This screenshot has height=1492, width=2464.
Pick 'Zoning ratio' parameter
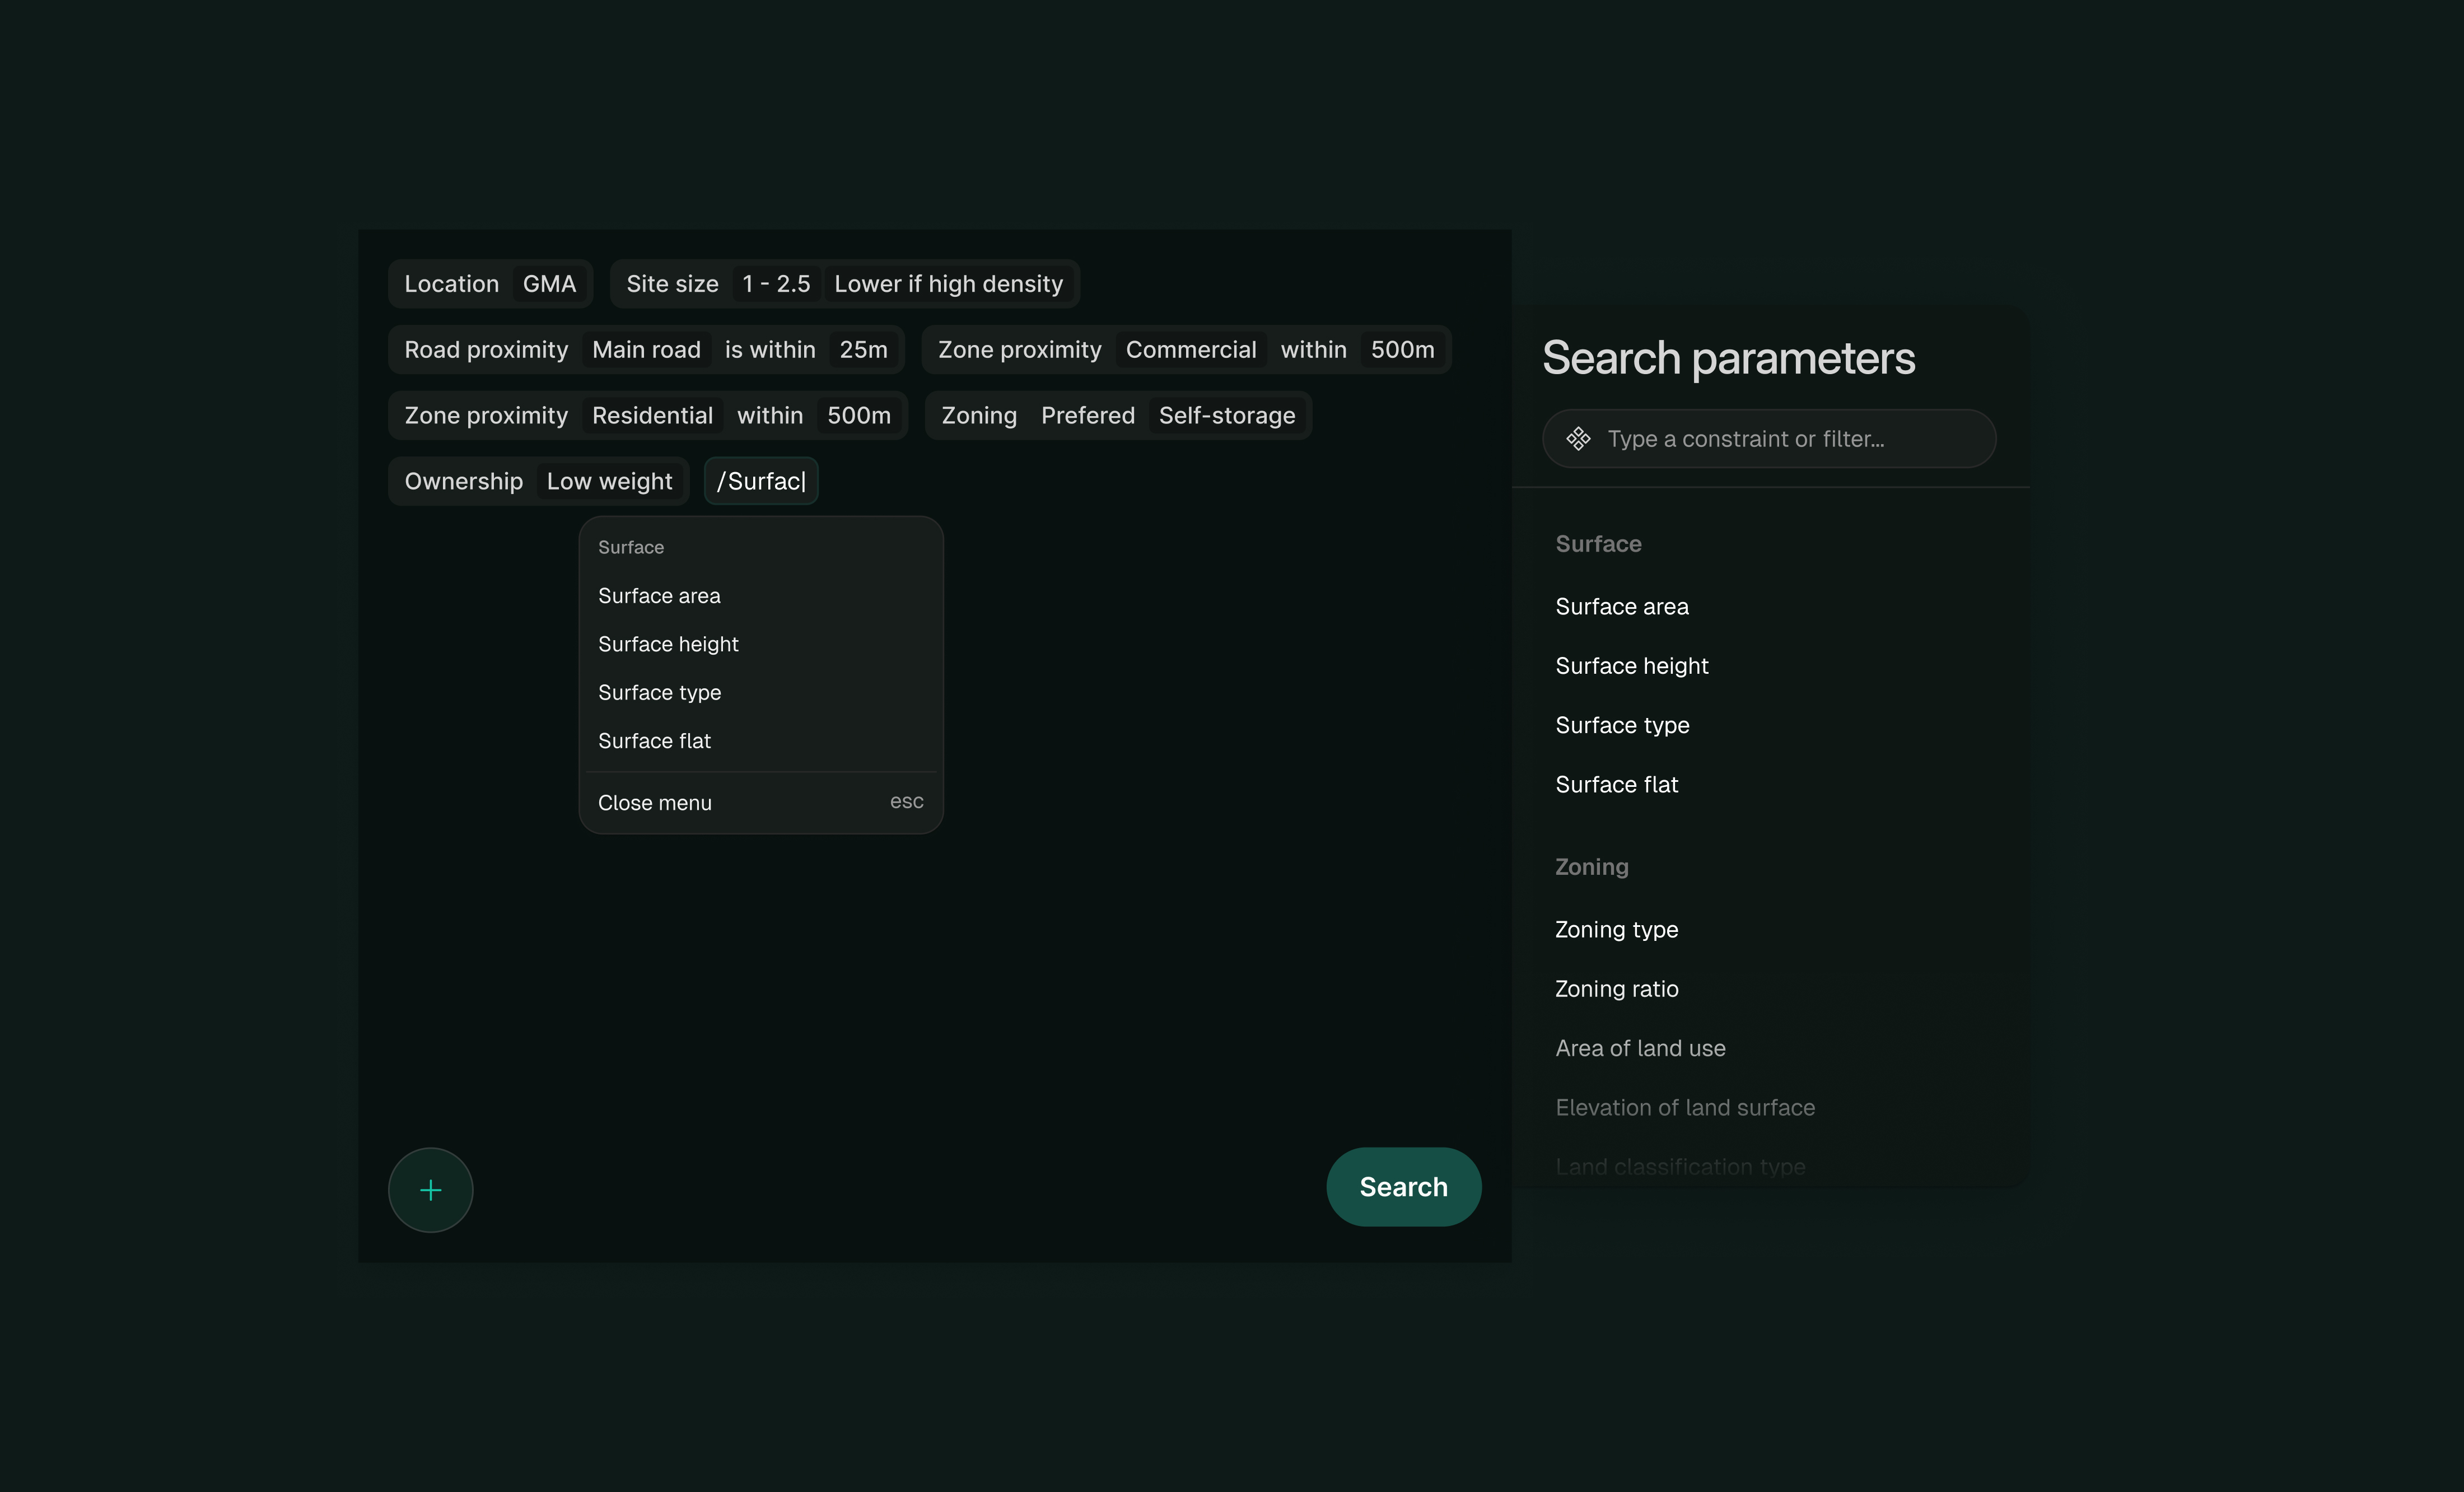1616,988
